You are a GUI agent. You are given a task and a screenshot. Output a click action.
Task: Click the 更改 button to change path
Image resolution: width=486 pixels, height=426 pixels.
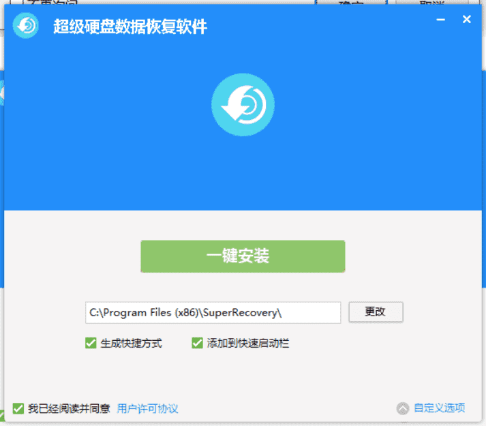[376, 312]
